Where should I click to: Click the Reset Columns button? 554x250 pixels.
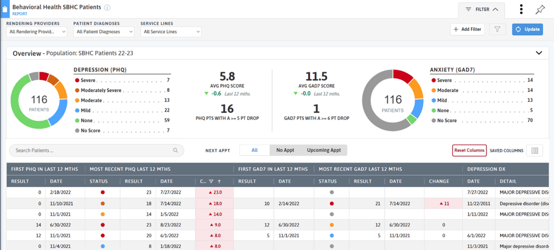[469, 150]
